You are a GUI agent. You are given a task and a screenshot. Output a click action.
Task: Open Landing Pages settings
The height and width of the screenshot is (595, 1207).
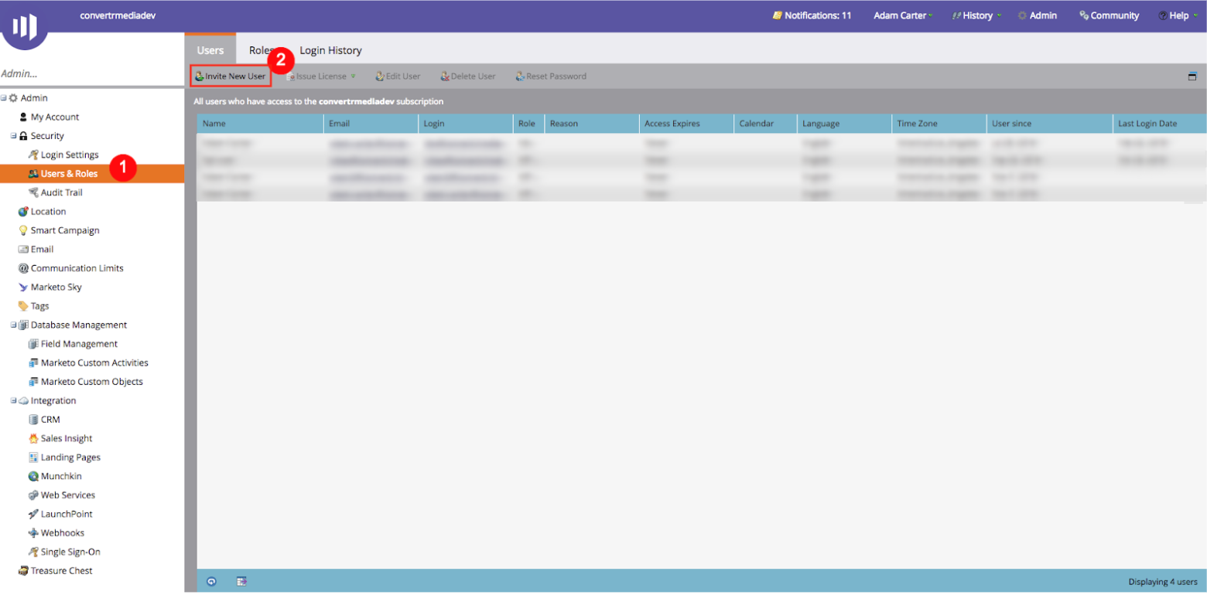coord(64,457)
